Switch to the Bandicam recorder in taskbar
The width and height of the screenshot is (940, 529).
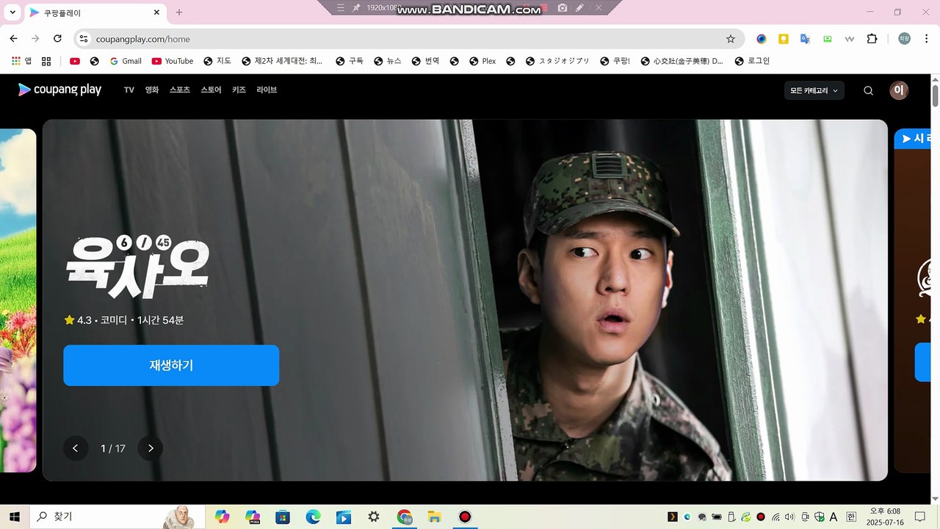pyautogui.click(x=464, y=517)
